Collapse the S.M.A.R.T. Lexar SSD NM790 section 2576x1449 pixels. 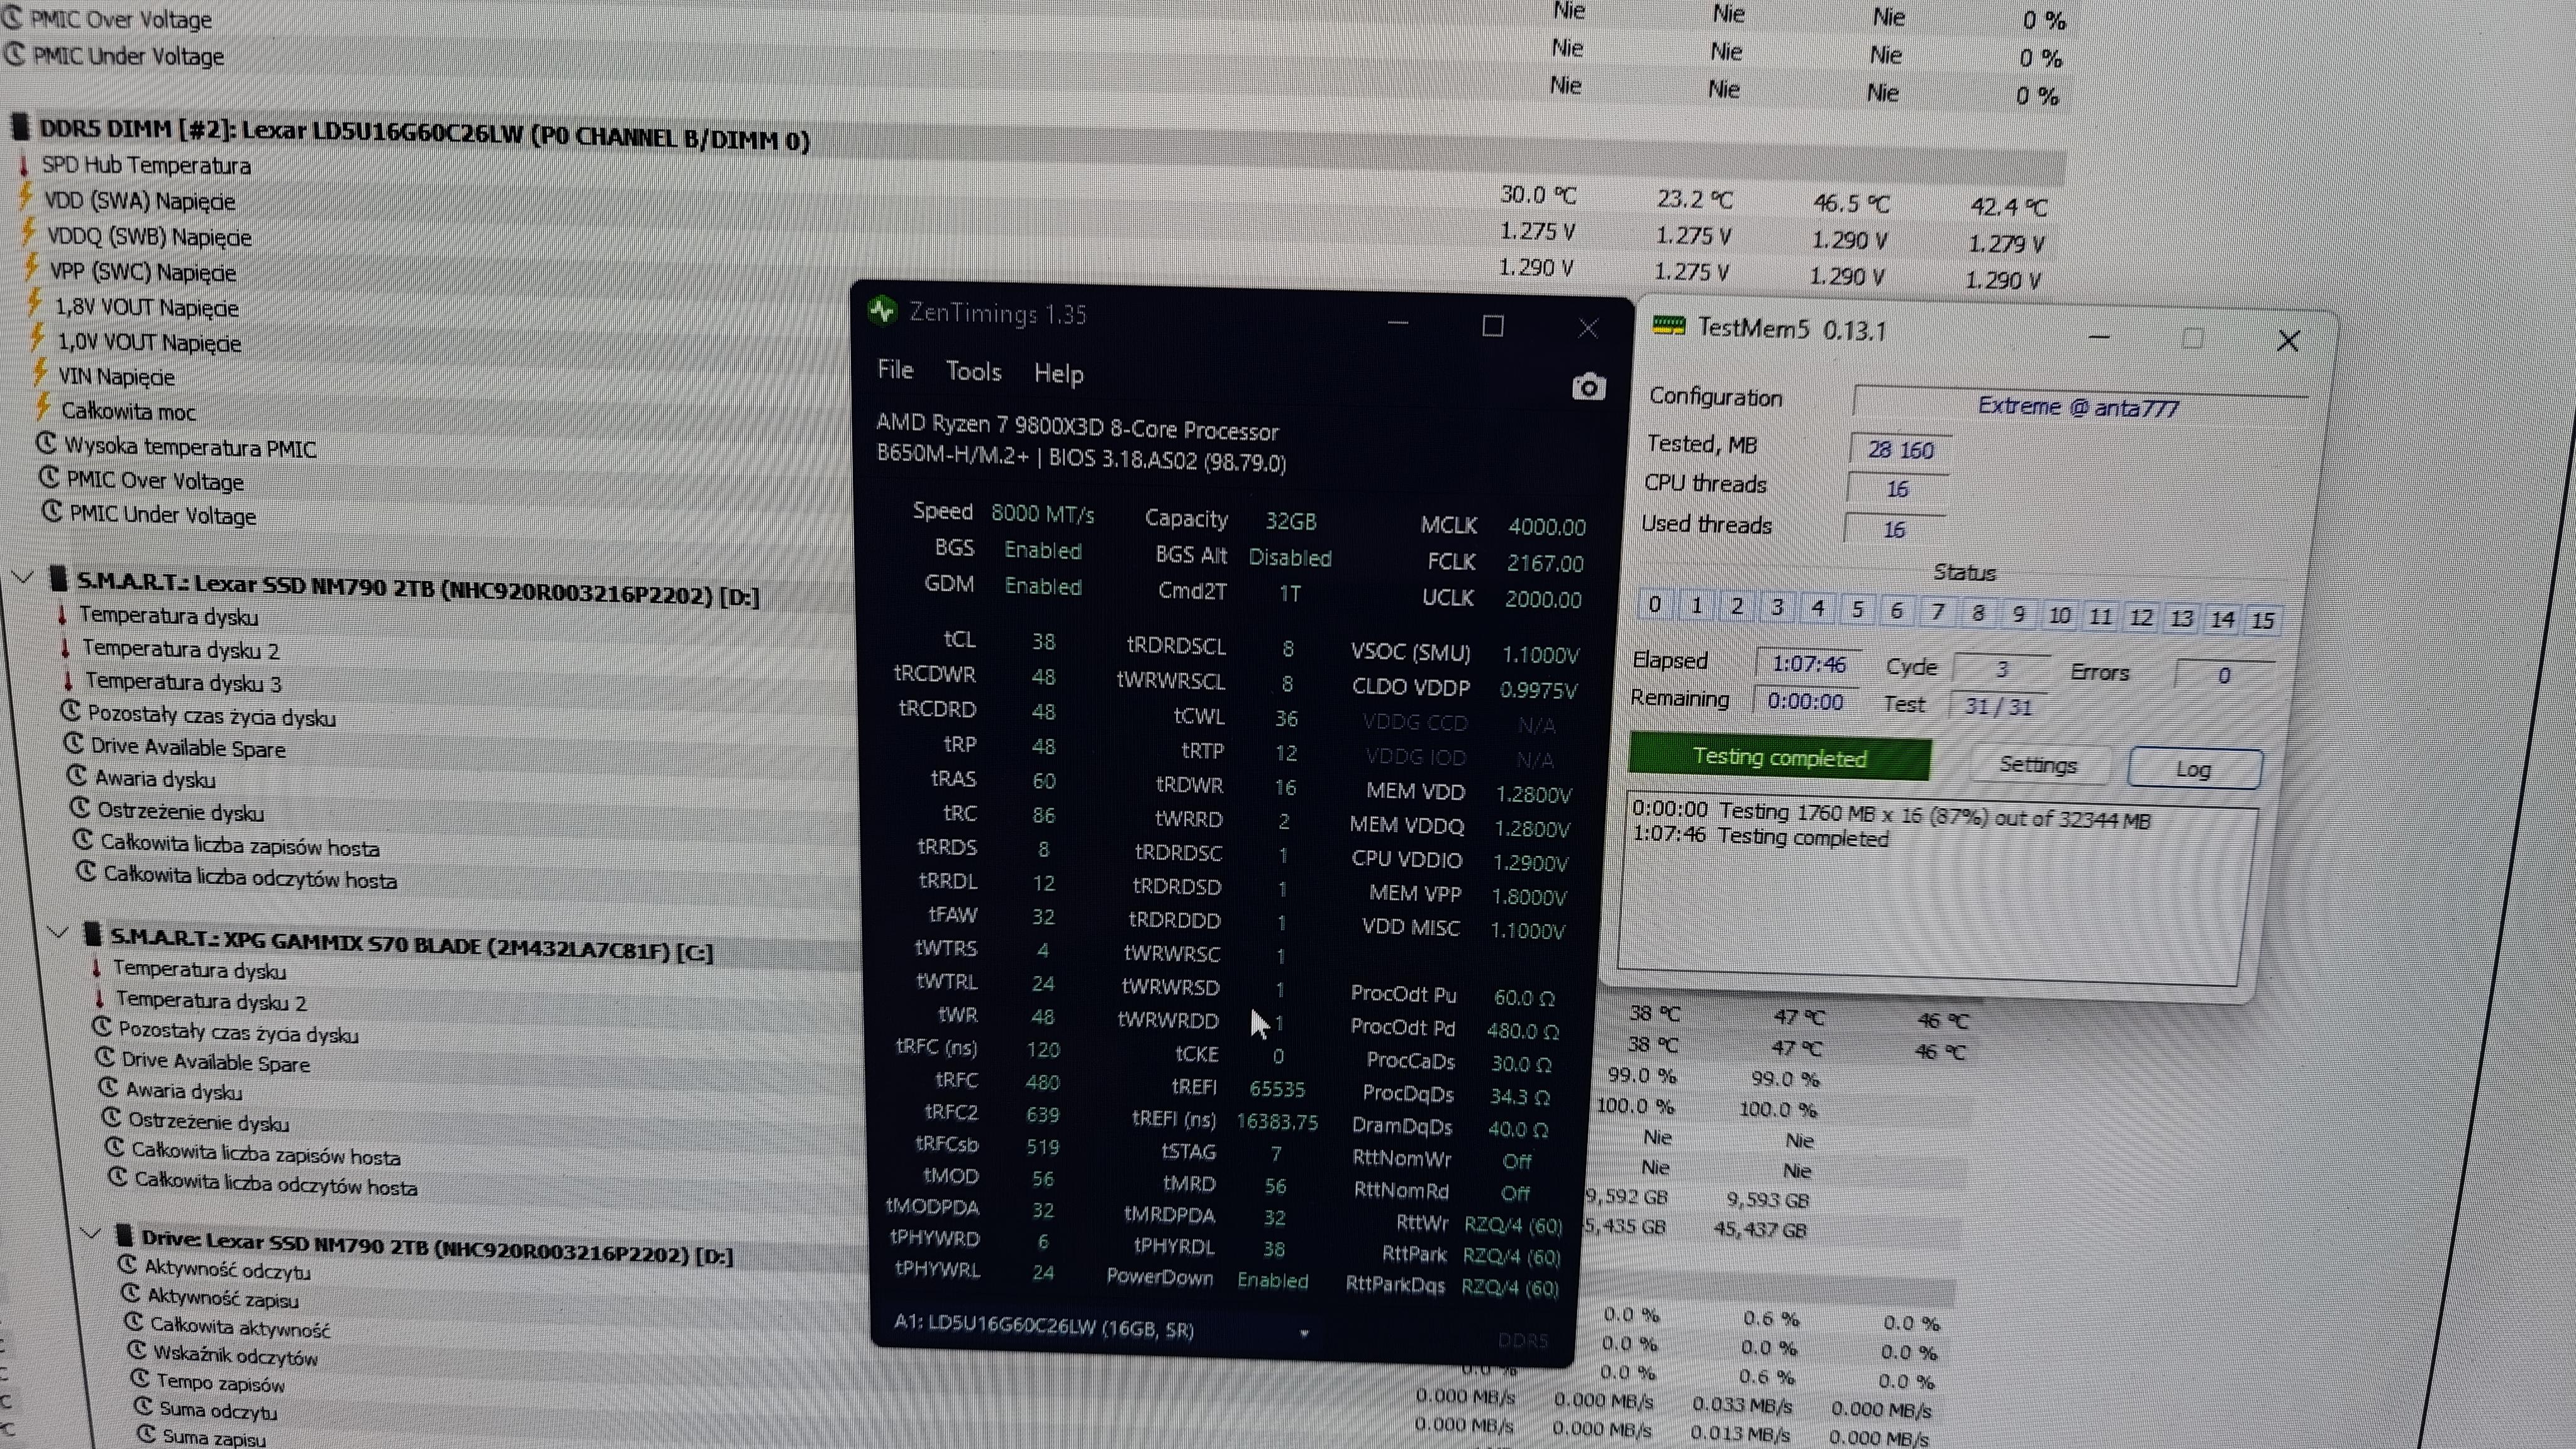[24, 577]
